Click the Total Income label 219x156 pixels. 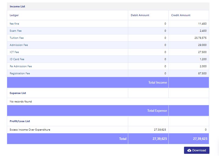157,83
